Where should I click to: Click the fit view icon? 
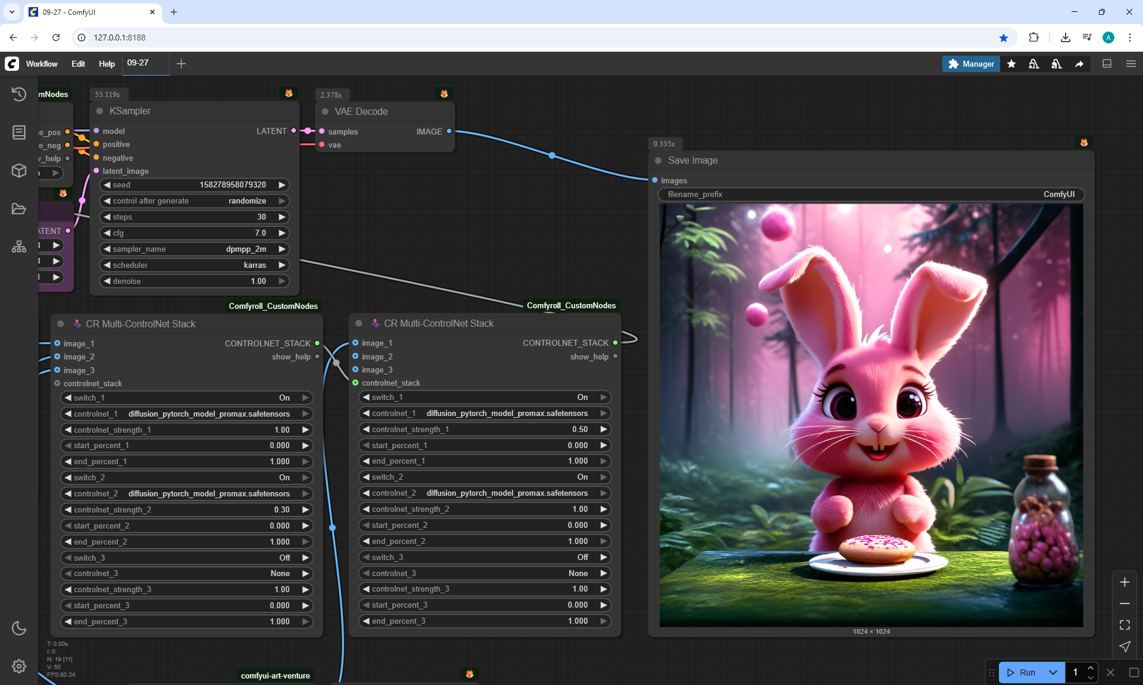pos(1125,625)
